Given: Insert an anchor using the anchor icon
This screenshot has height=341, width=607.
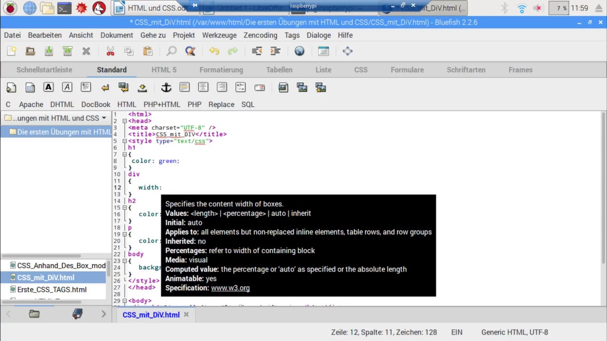Looking at the screenshot, I should (166, 87).
